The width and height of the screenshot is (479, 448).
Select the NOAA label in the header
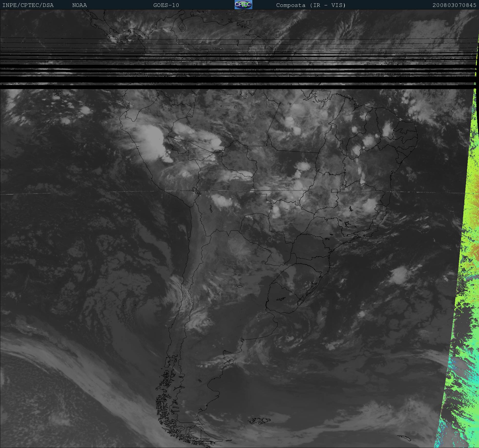point(79,5)
